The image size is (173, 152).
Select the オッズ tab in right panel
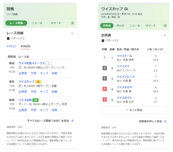coord(120,26)
